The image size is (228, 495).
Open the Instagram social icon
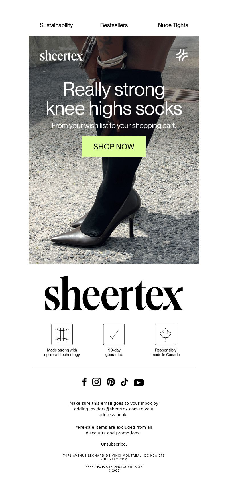tap(97, 382)
